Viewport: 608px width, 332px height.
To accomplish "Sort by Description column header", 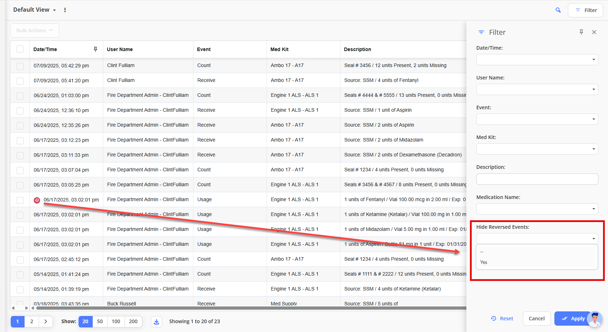I will [357, 49].
